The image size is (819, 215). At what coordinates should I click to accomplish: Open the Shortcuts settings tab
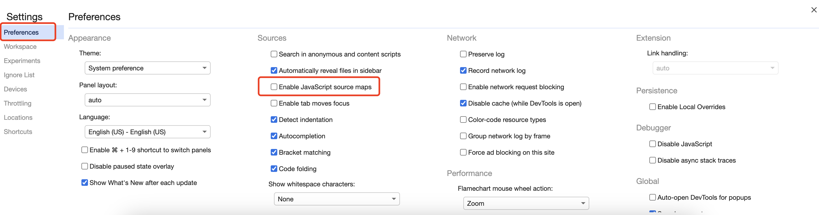pos(18,132)
